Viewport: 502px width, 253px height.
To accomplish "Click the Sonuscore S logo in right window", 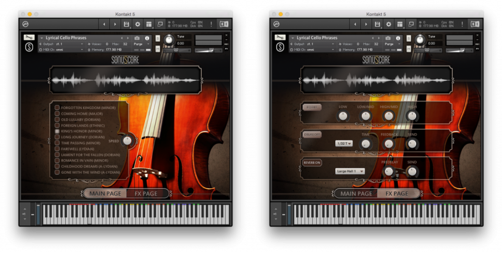I will [280, 47].
